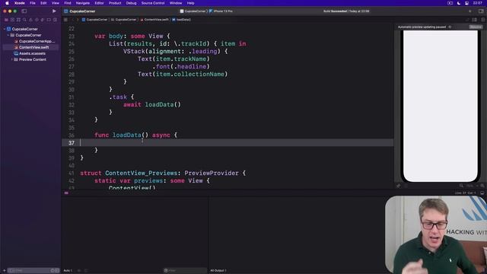The image size is (487, 274).
Task: Open the All Output console dropdown
Action: tap(218, 271)
